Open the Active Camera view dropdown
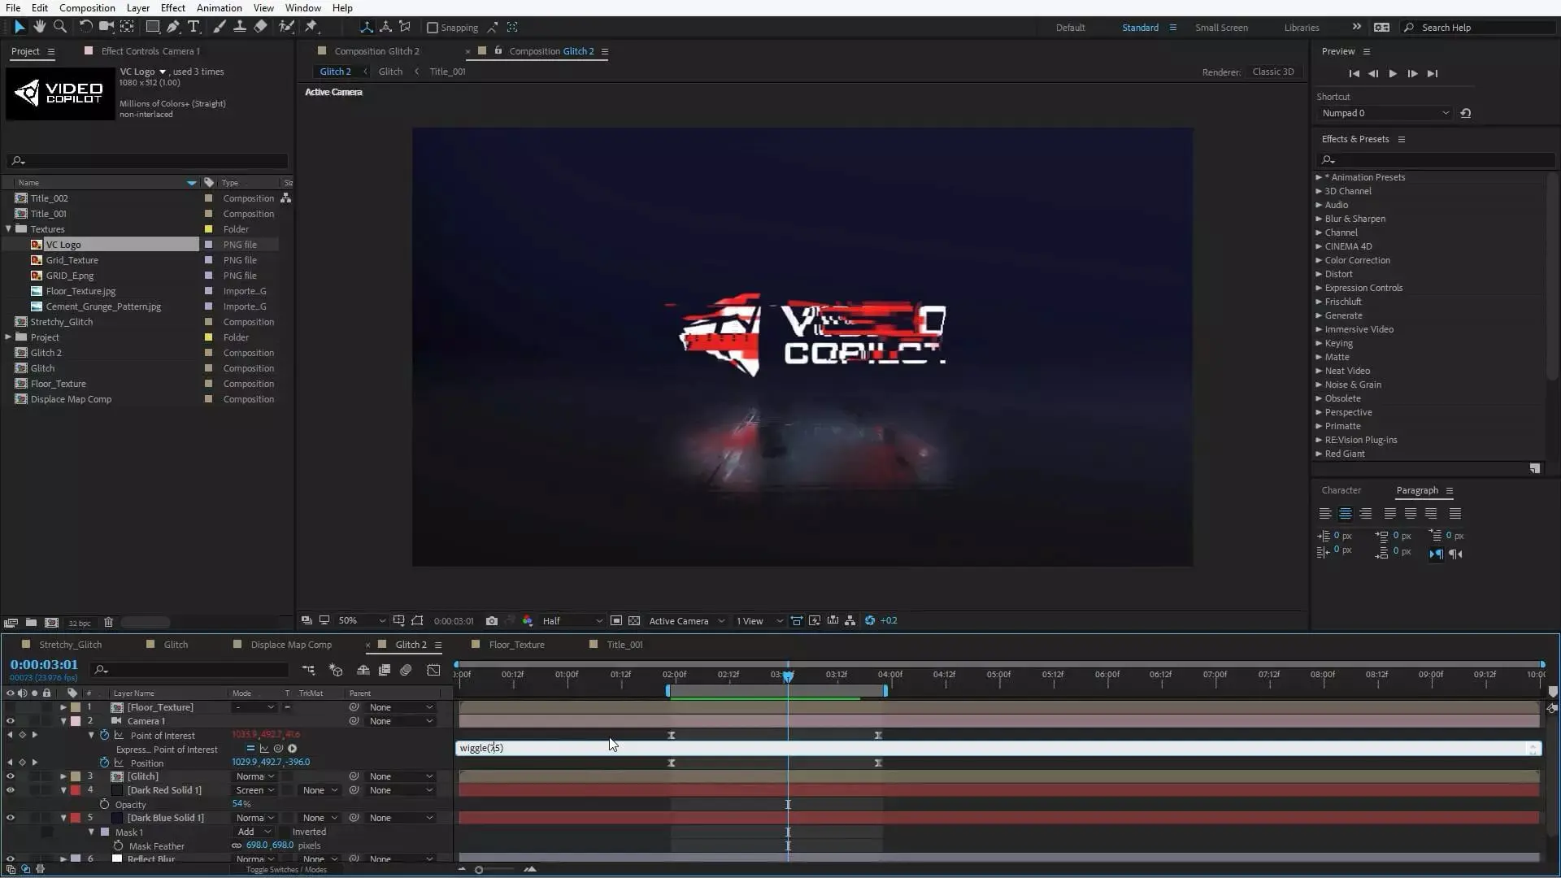The width and height of the screenshot is (1561, 878). [x=686, y=621]
